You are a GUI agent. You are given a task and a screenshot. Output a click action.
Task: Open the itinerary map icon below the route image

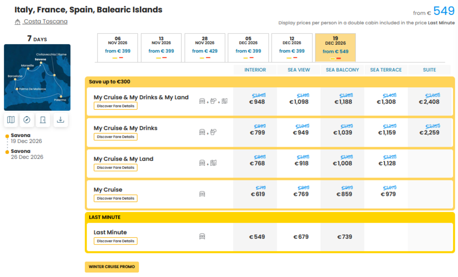[11, 120]
